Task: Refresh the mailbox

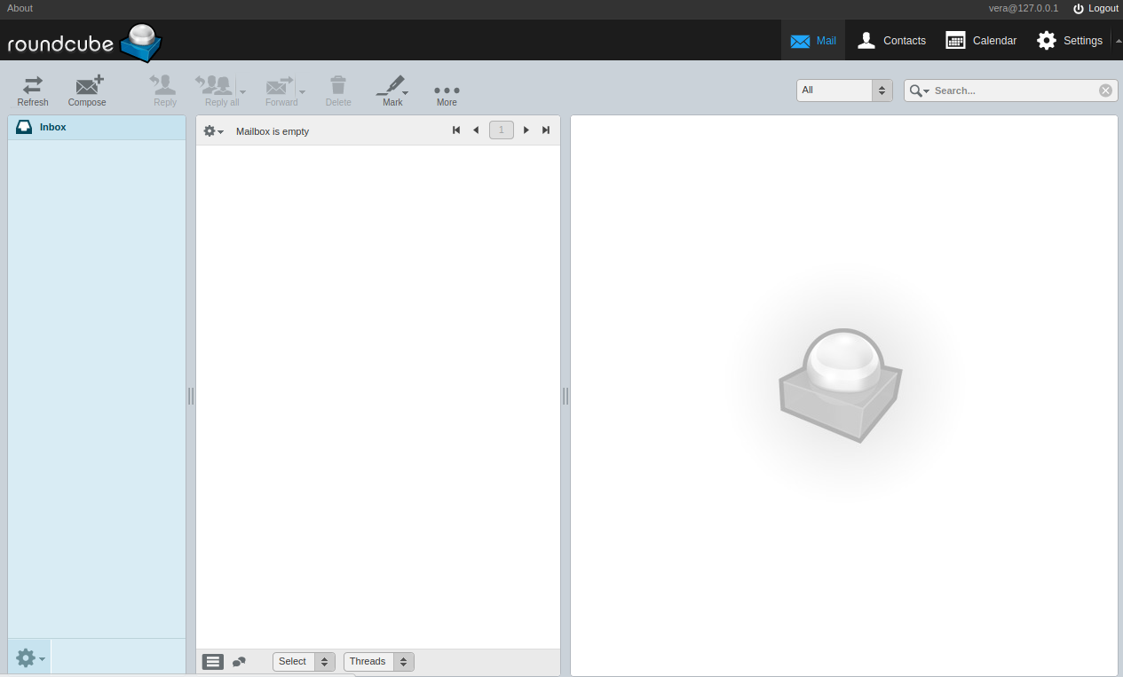Action: [x=33, y=91]
